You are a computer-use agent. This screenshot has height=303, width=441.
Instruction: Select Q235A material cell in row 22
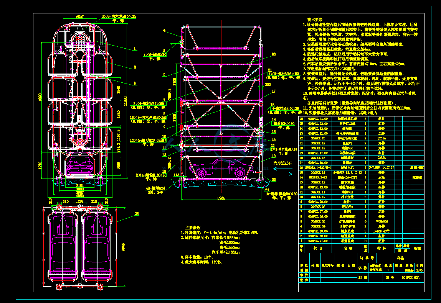coord(382,138)
